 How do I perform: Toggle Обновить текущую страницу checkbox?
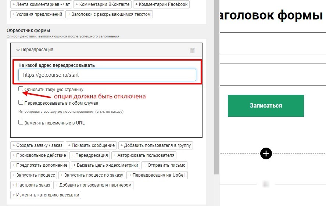pos(21,89)
